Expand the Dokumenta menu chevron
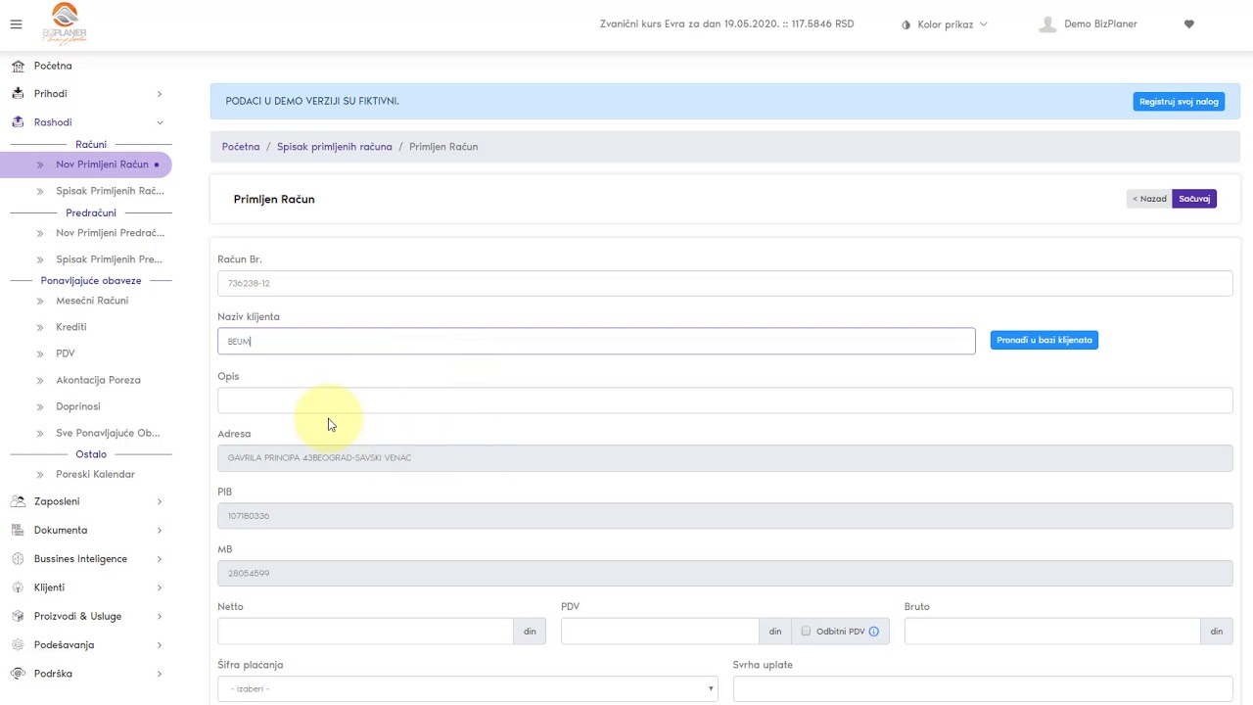 pyautogui.click(x=160, y=530)
